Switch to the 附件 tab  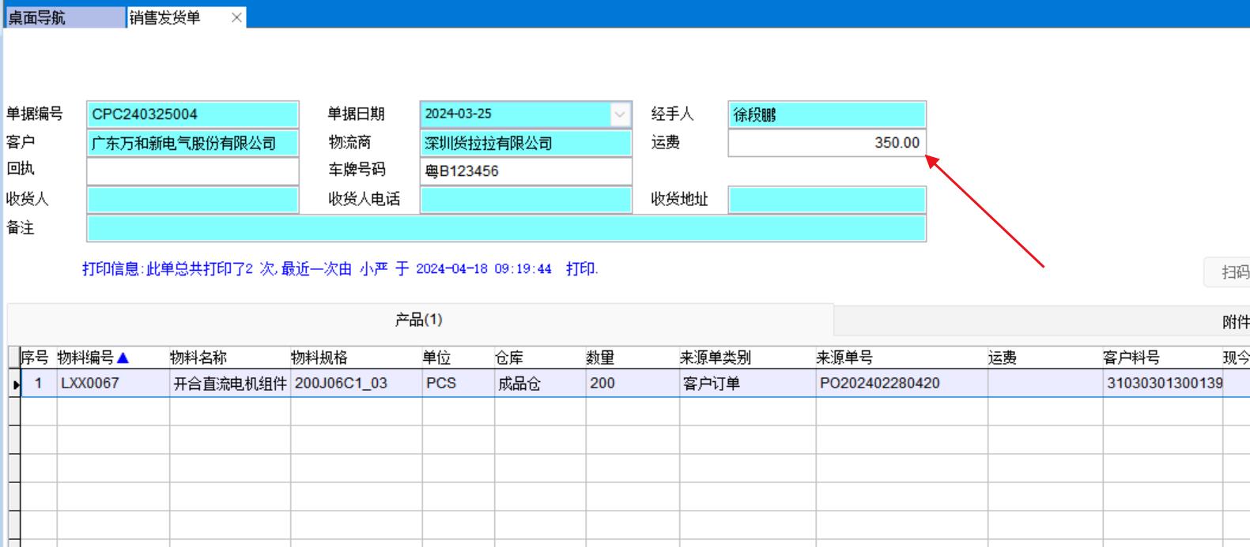[1233, 321]
